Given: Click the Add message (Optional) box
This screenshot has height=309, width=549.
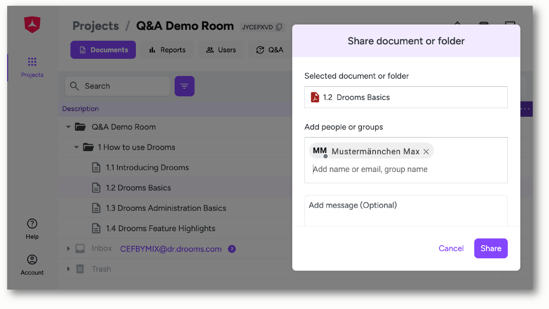Looking at the screenshot, I should click(406, 210).
